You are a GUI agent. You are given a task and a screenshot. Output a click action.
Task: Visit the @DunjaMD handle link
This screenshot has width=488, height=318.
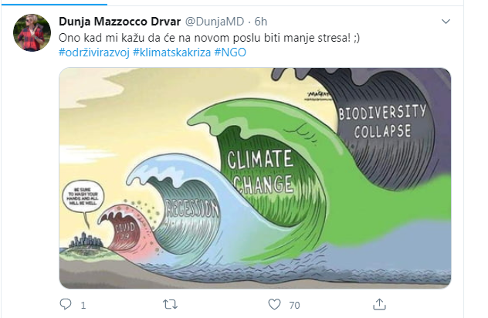coord(214,21)
